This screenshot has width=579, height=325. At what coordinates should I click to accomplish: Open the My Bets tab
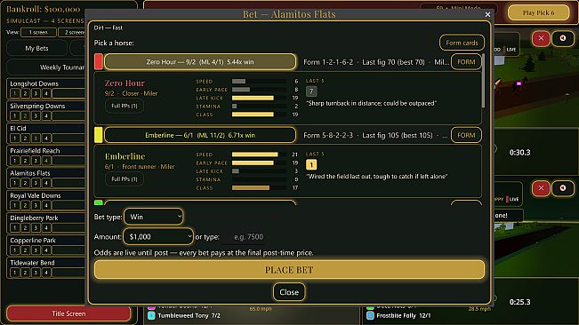pyautogui.click(x=37, y=48)
